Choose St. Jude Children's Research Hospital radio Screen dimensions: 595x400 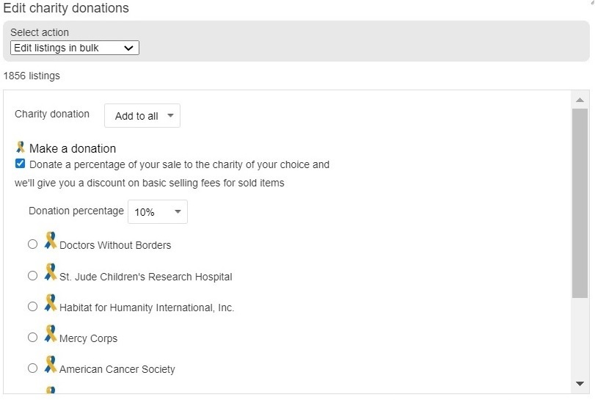32,275
